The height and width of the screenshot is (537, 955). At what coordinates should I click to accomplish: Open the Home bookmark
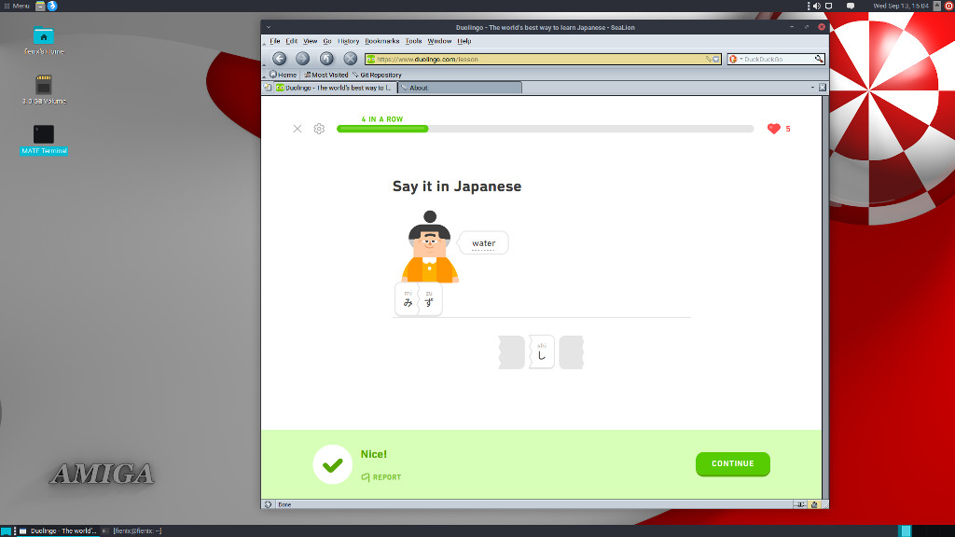click(284, 75)
